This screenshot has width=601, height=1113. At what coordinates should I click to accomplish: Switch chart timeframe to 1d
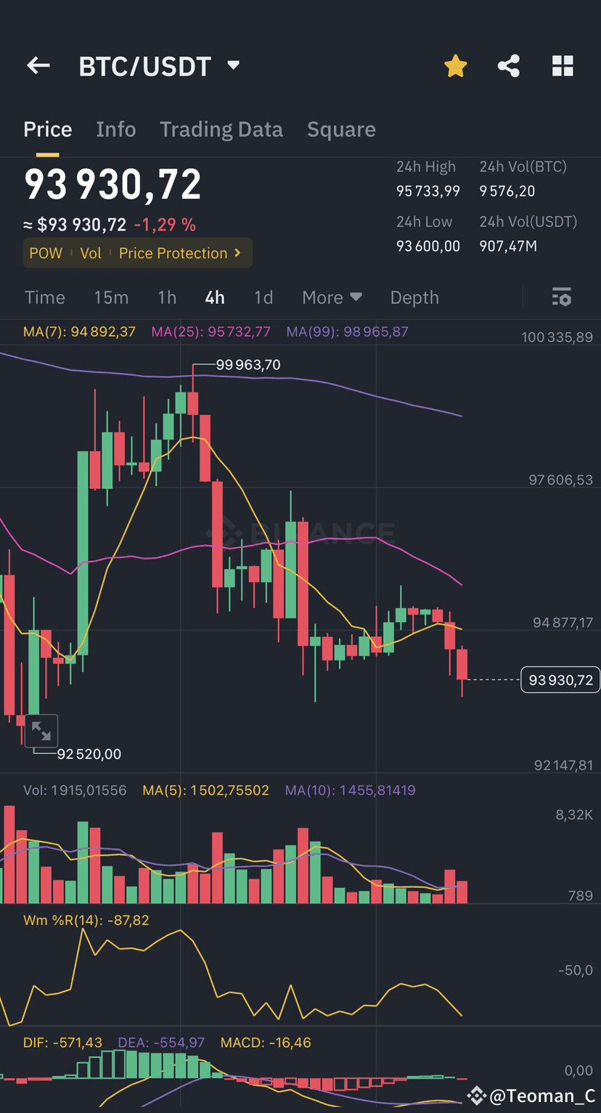tap(263, 297)
